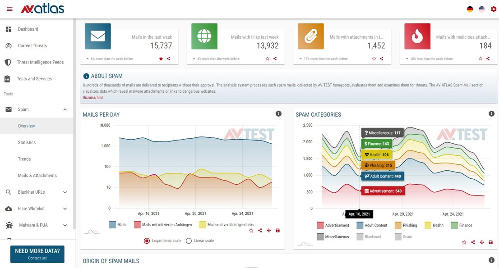499x268 pixels.
Task: Collapse the Spam sidebar section
Action: (65, 109)
